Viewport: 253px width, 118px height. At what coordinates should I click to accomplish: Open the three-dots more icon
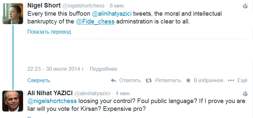[x=231, y=81]
